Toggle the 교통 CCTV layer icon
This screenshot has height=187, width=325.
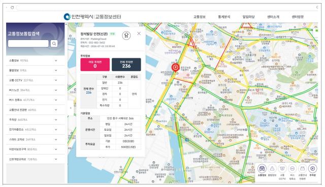282,169
